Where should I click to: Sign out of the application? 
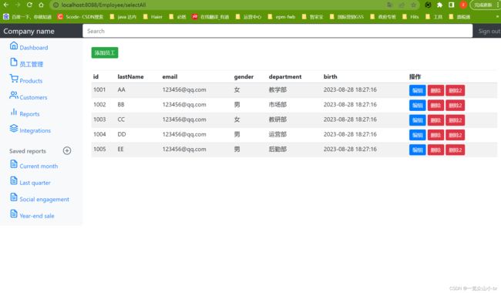[x=489, y=31]
